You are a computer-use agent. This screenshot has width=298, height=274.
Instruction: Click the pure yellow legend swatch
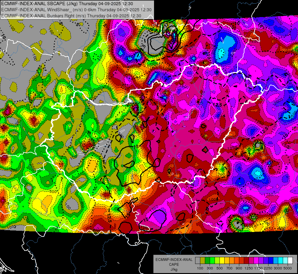tap(222, 260)
